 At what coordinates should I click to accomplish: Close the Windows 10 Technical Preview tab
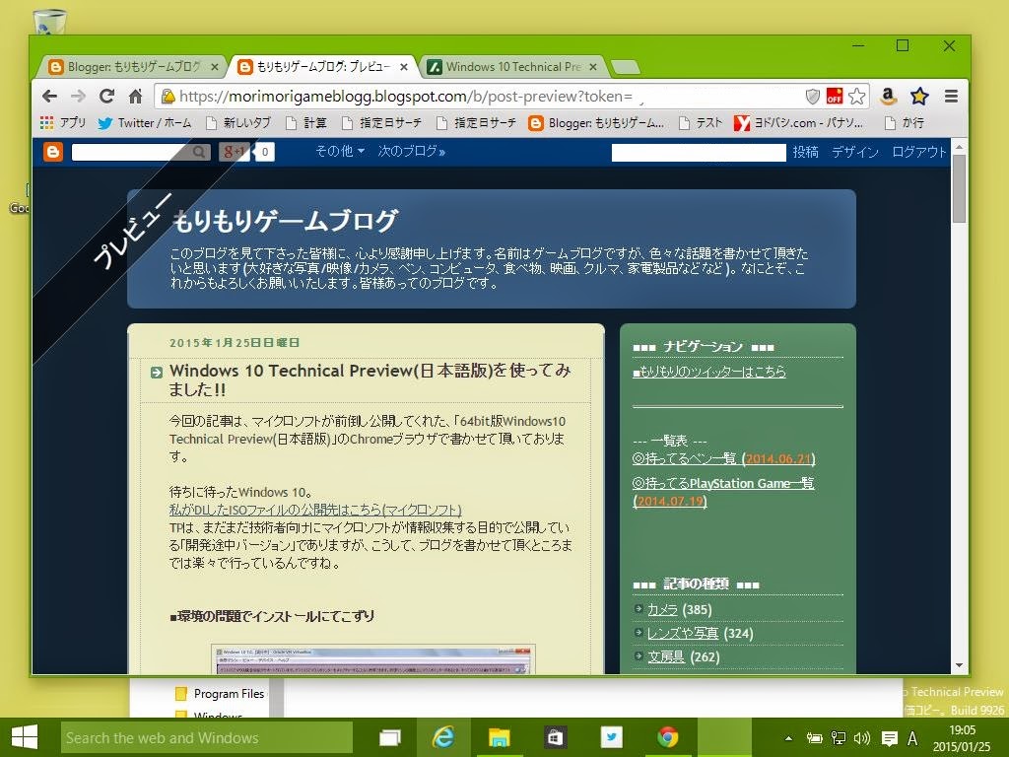click(x=593, y=67)
